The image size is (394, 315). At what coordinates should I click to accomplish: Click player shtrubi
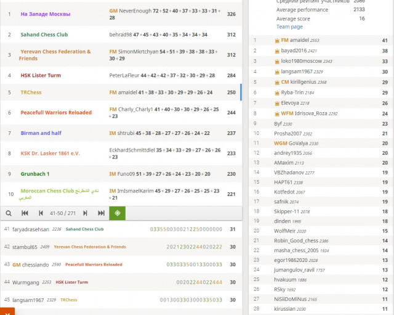click(x=126, y=133)
